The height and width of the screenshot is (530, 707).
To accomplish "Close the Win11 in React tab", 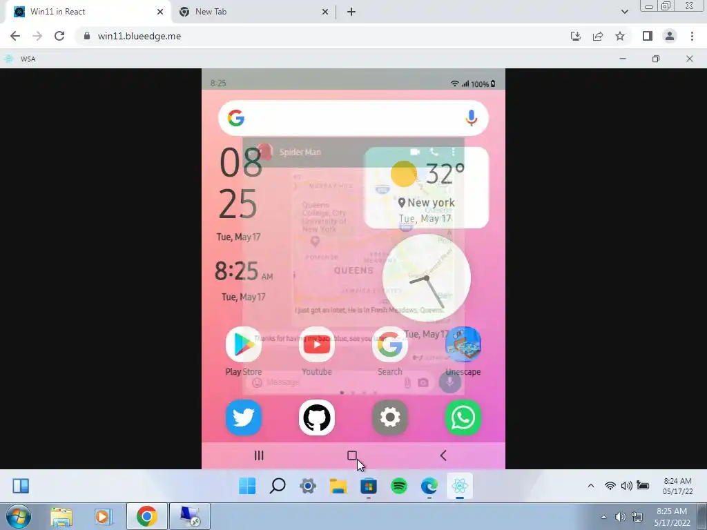I will click(x=160, y=12).
